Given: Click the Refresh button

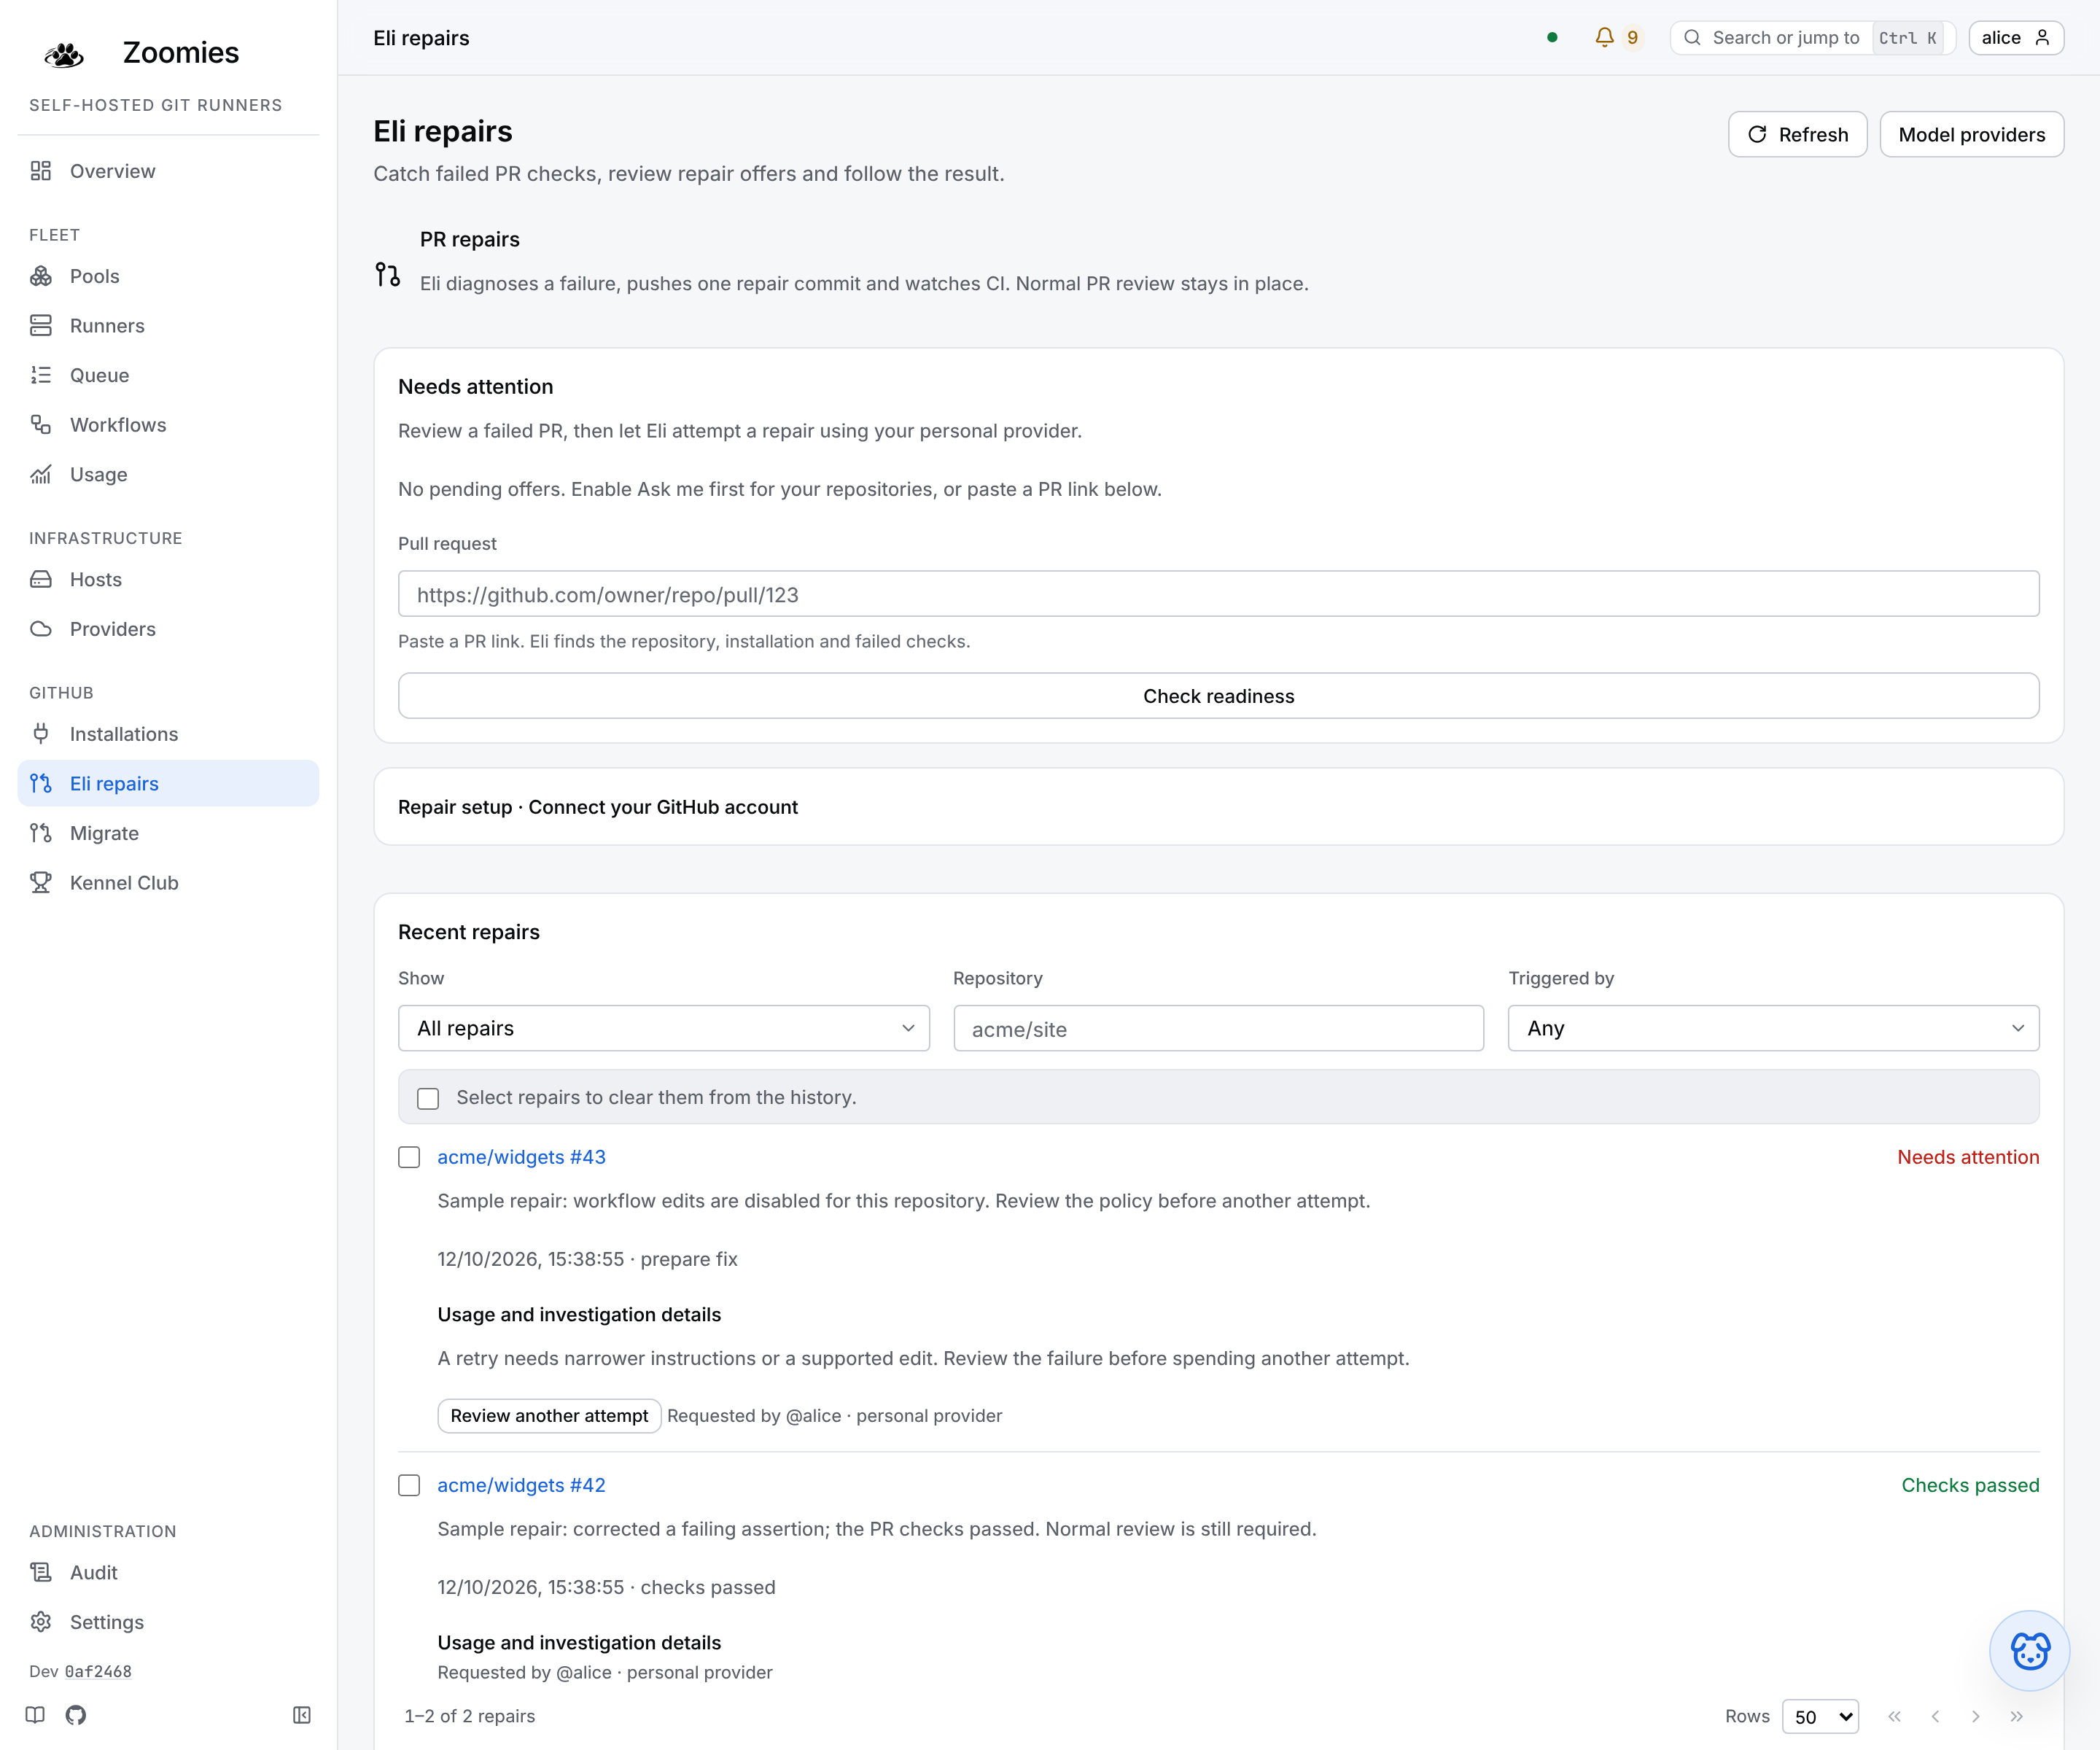Looking at the screenshot, I should pyautogui.click(x=1797, y=134).
